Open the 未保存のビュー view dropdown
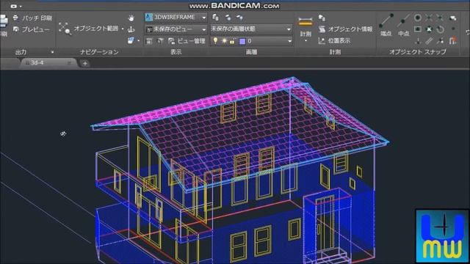This screenshot has width=470, height=264. pyautogui.click(x=176, y=29)
